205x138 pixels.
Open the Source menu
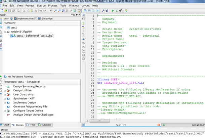coord(41,6)
